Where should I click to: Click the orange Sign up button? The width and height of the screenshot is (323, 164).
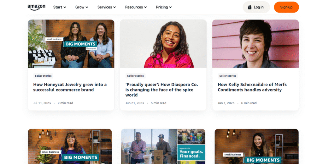[286, 7]
